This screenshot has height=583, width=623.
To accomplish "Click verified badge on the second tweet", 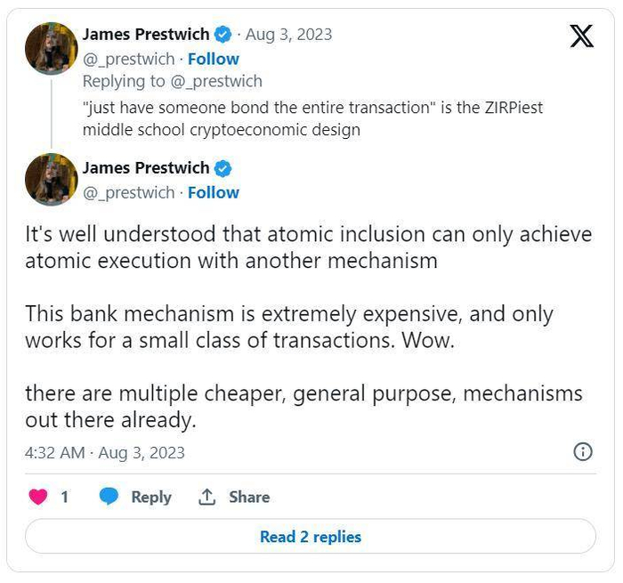I will tap(222, 168).
